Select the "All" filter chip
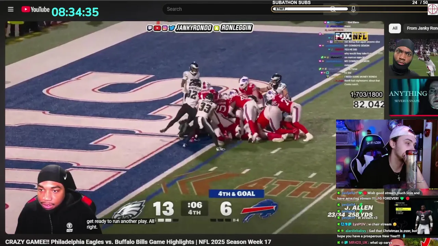Image resolution: width=438 pixels, height=246 pixels. (x=395, y=28)
